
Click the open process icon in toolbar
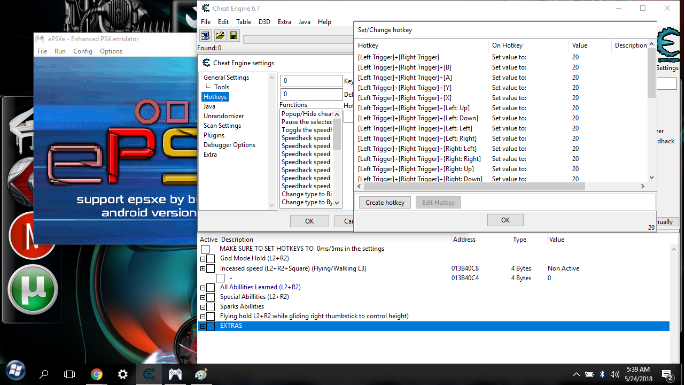tap(205, 36)
